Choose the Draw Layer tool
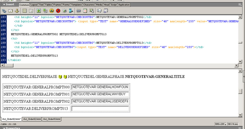 pos(31,11)
